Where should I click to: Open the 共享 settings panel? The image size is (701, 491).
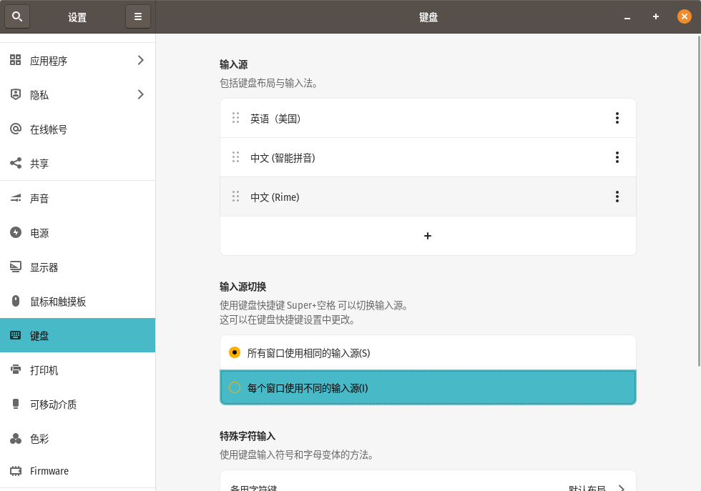point(39,164)
